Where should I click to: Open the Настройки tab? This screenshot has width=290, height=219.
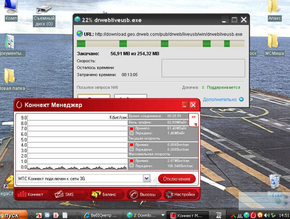tap(181, 194)
